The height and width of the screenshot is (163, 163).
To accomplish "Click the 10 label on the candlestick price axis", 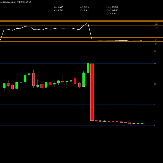I will pyautogui.click(x=155, y=84).
